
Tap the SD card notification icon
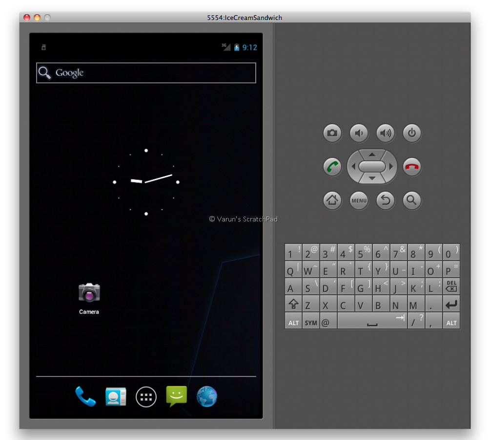point(44,47)
